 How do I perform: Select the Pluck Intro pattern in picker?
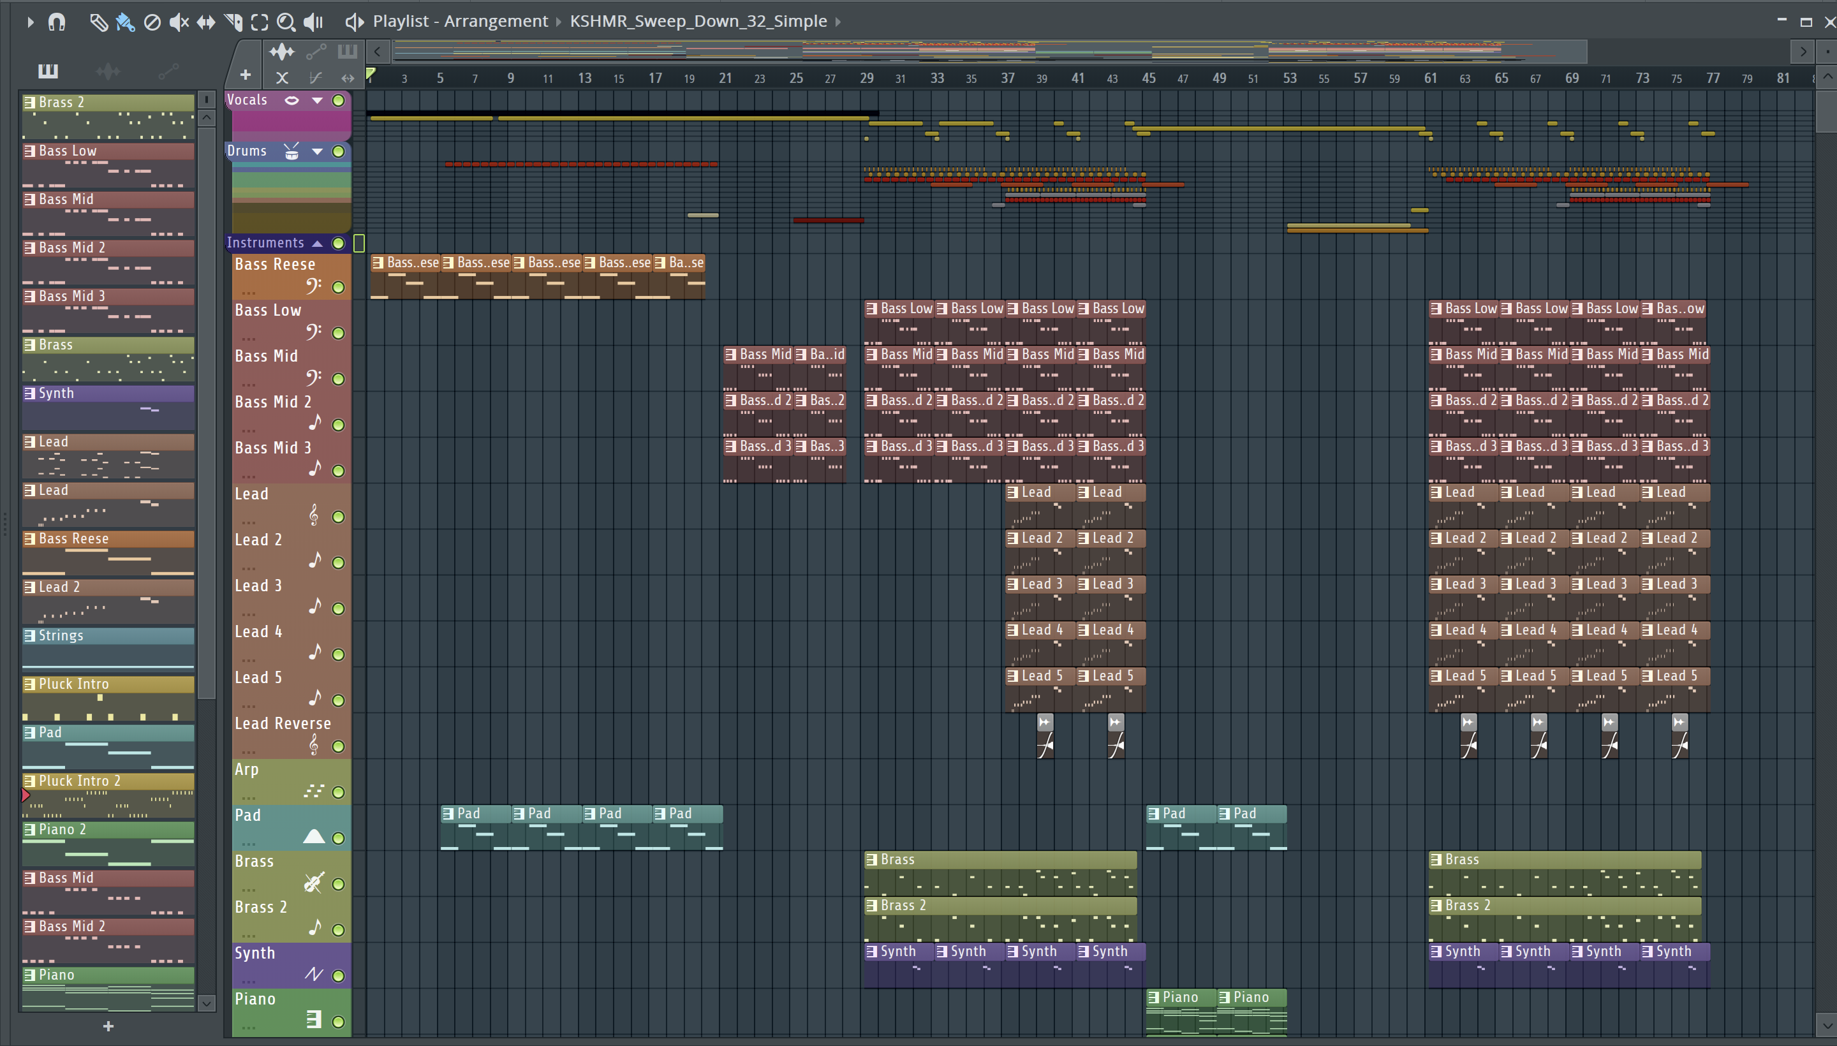(108, 699)
